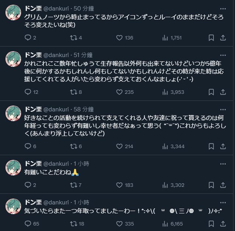Share the tweet with 3,302 views
The image size is (235, 231).
click(223, 185)
